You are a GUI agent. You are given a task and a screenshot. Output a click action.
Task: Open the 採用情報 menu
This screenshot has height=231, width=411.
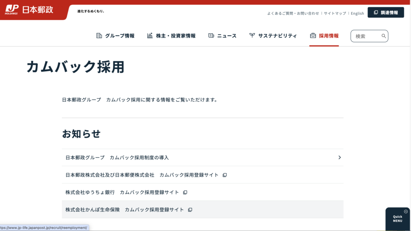(x=324, y=36)
